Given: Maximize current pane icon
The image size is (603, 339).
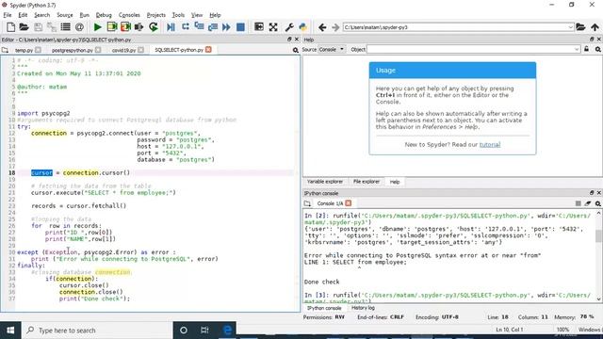Looking at the screenshot, I should tap(259, 27).
